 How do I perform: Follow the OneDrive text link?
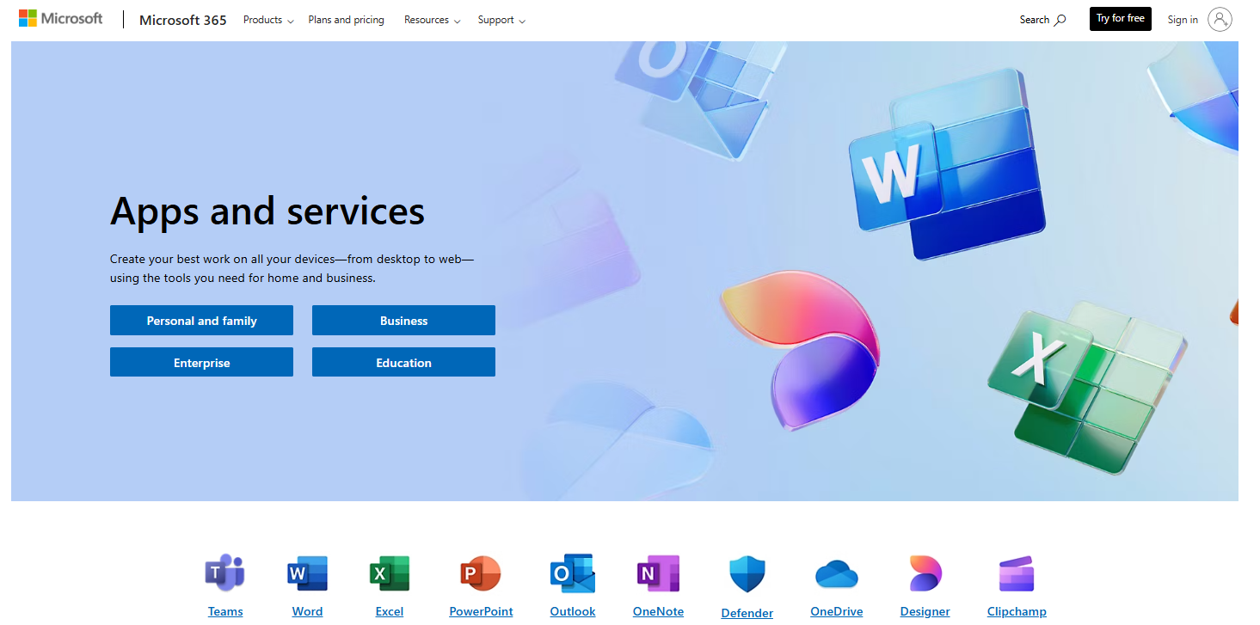[837, 611]
